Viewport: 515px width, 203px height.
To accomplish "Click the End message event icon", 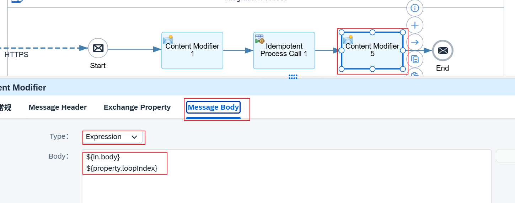I will (x=442, y=51).
